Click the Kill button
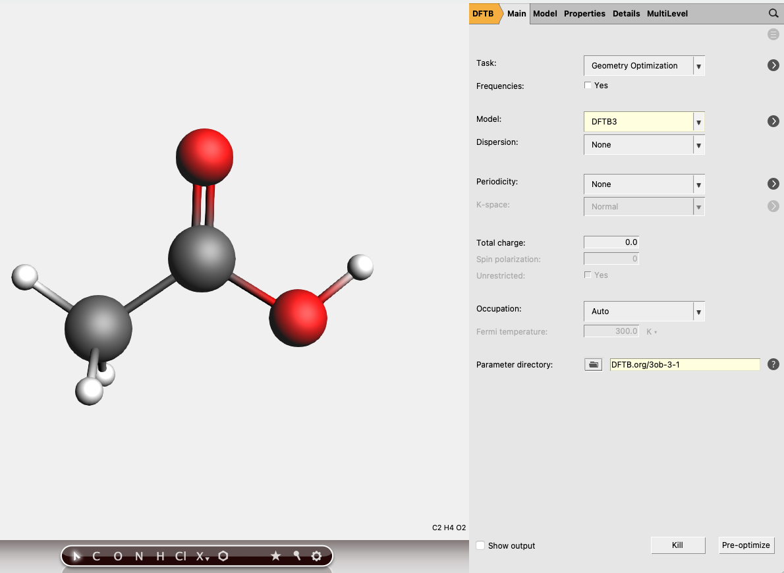Viewport: 784px width, 573px height. coord(677,545)
